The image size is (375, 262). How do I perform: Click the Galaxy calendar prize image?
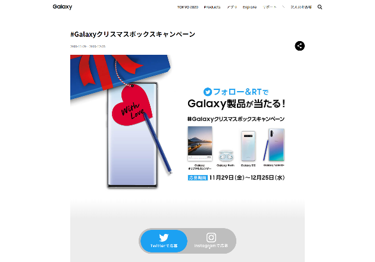pos(200,144)
